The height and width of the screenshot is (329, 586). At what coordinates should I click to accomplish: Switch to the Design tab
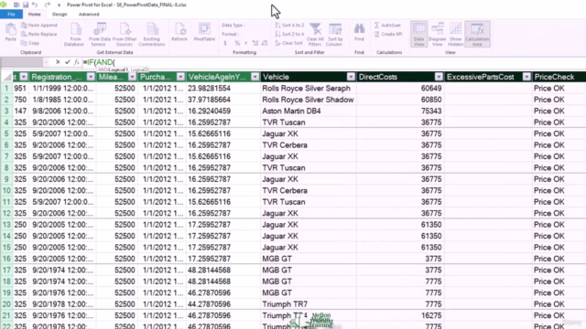(60, 15)
